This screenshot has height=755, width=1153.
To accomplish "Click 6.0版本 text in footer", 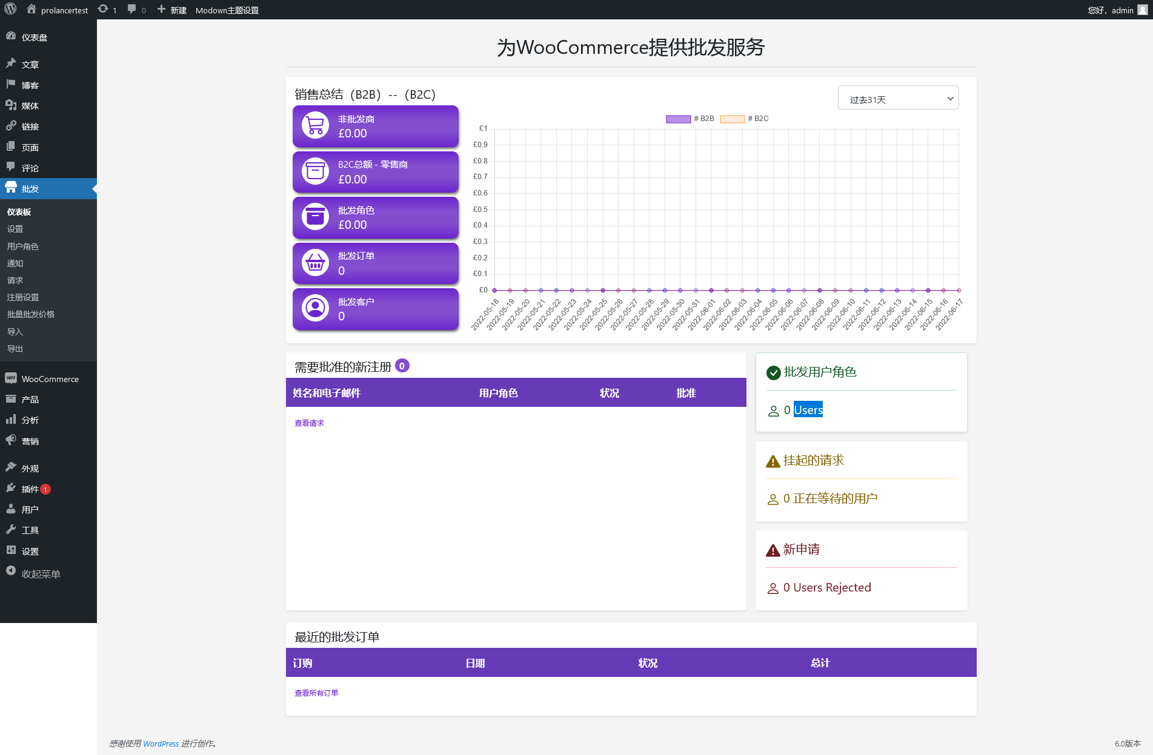I will [x=1128, y=743].
